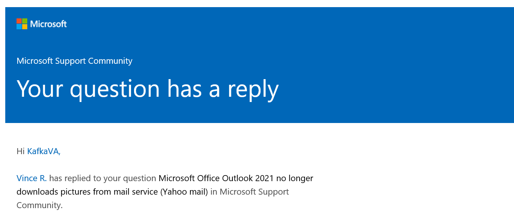The width and height of the screenshot is (514, 213).
Task: Click the Microsoft wordmark text
Action: click(x=48, y=24)
